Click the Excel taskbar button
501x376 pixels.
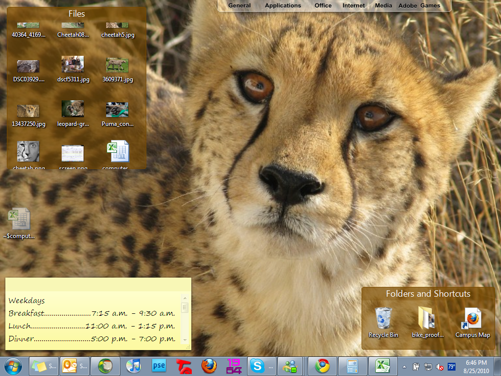point(382,366)
